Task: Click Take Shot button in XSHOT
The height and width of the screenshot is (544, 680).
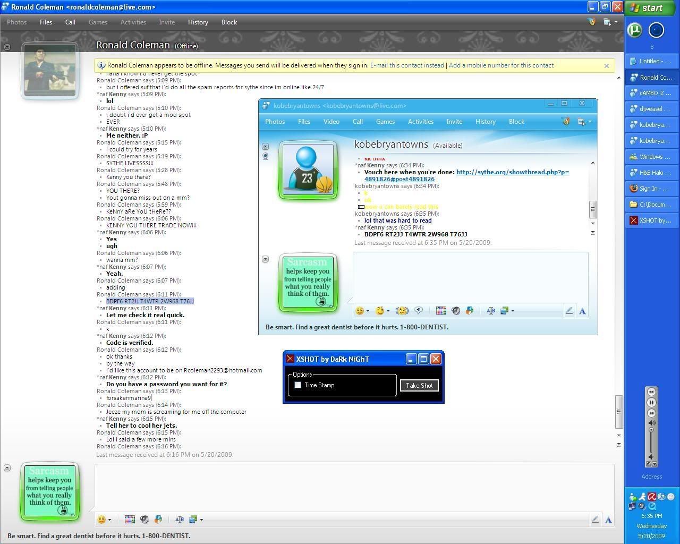Action: click(419, 386)
